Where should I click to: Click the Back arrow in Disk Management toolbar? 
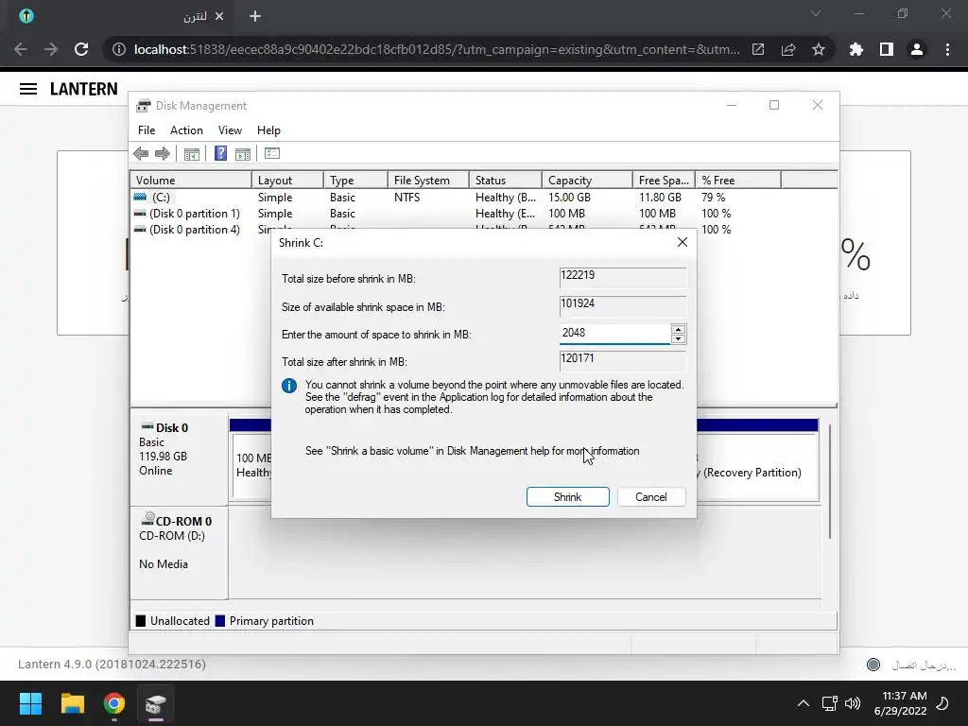click(141, 154)
